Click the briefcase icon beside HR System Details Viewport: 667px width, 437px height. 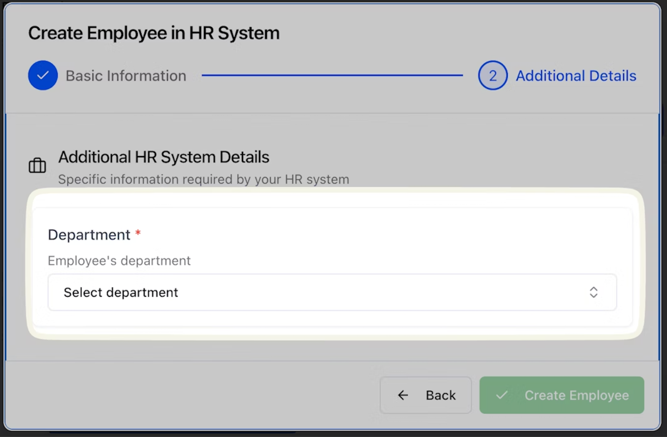click(x=37, y=165)
